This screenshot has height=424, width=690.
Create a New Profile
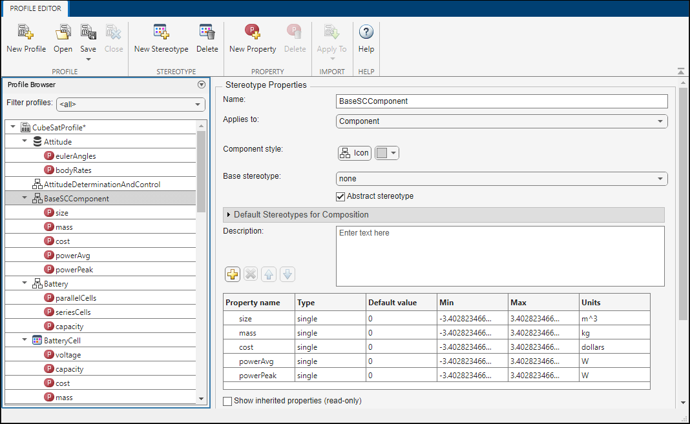pos(25,37)
